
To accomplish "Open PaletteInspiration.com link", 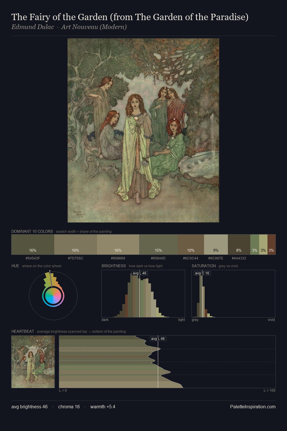I will tap(253, 407).
